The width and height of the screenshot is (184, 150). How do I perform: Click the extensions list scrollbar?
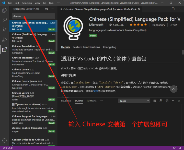coord(56,36)
